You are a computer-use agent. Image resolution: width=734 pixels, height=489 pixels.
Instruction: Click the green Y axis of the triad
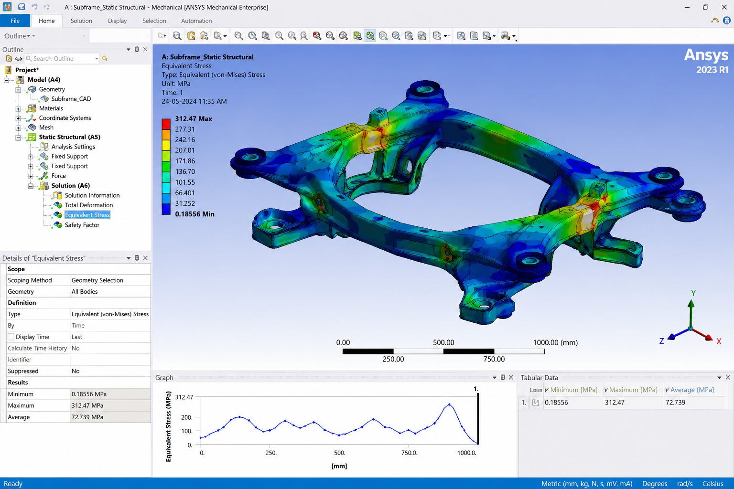691,313
